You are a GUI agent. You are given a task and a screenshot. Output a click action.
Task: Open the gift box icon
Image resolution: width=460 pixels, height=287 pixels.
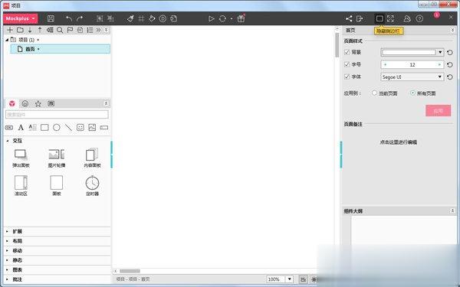point(241,18)
